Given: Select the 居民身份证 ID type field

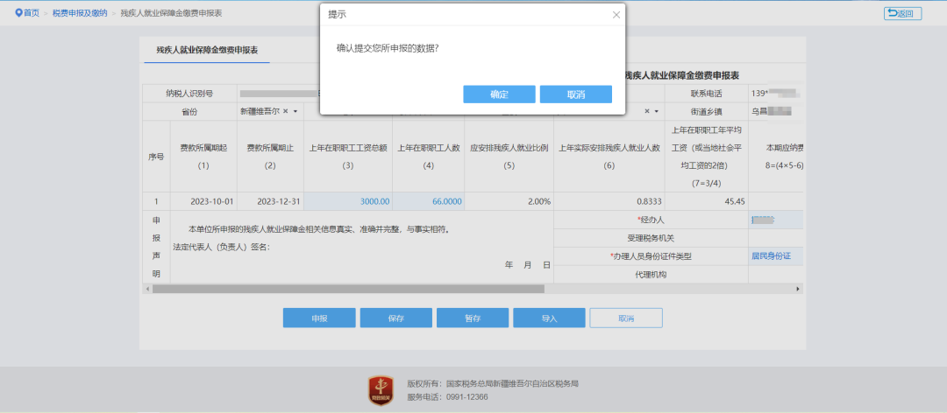Looking at the screenshot, I should (x=775, y=256).
